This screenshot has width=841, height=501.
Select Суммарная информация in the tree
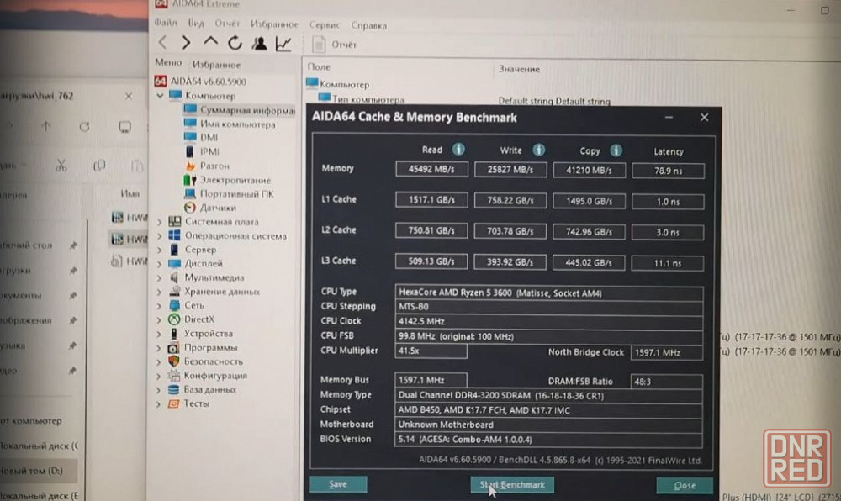point(239,110)
